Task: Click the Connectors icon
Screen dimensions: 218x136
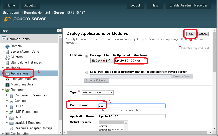Action: coord(11,101)
